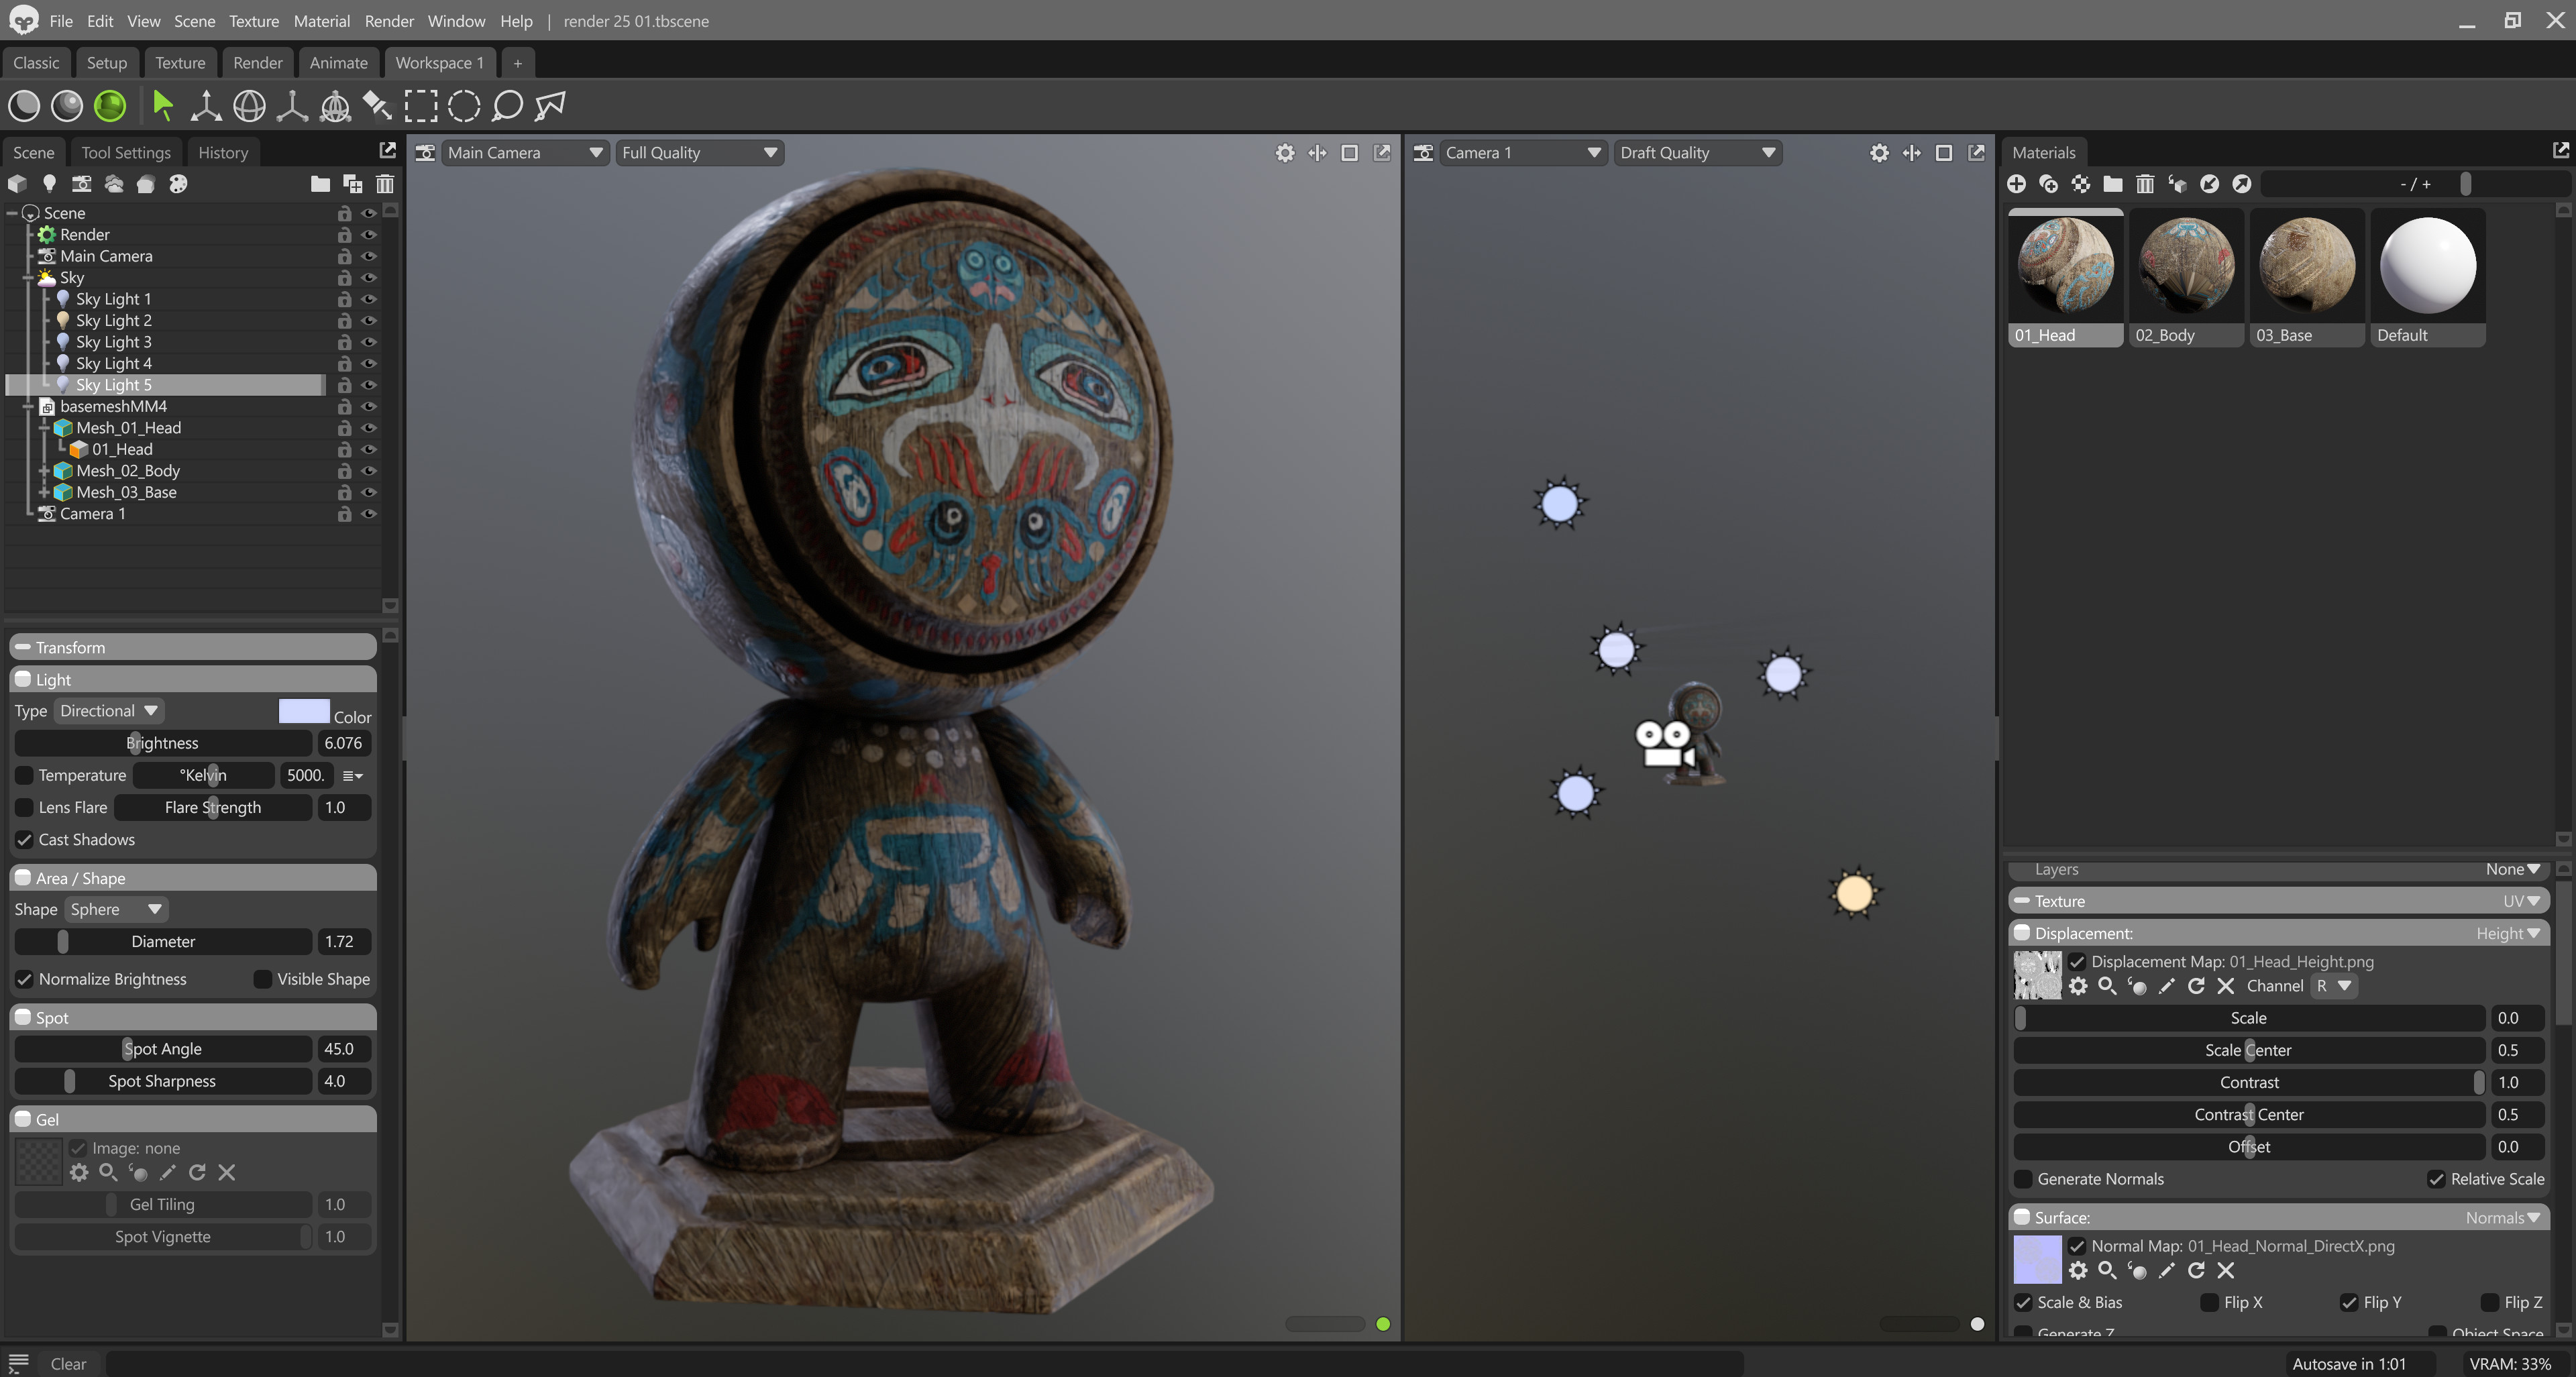Toggle Normalize Brightness checkbox
Image resolution: width=2576 pixels, height=1377 pixels.
(x=24, y=979)
